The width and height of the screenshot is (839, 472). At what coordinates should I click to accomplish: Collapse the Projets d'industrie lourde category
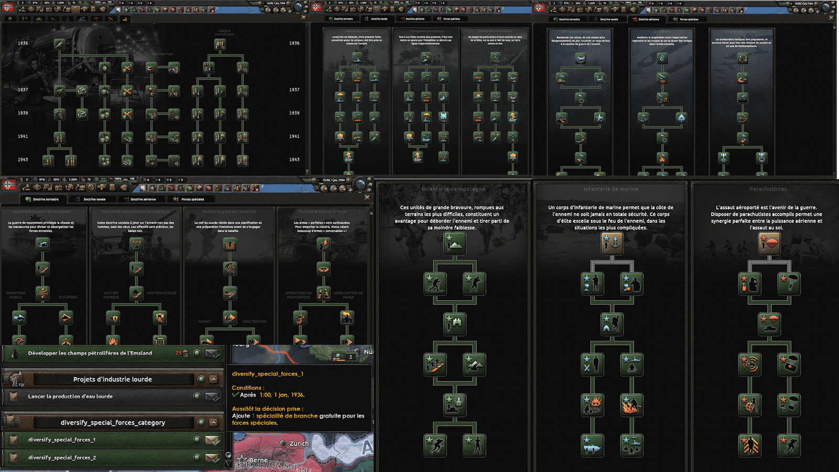click(213, 379)
